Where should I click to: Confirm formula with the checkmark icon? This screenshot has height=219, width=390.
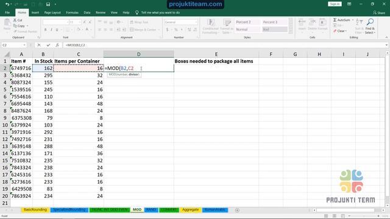point(48,45)
